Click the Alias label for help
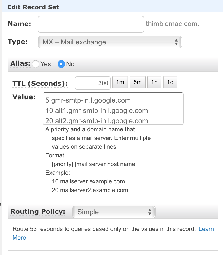The image size is (223, 255). click(20, 63)
